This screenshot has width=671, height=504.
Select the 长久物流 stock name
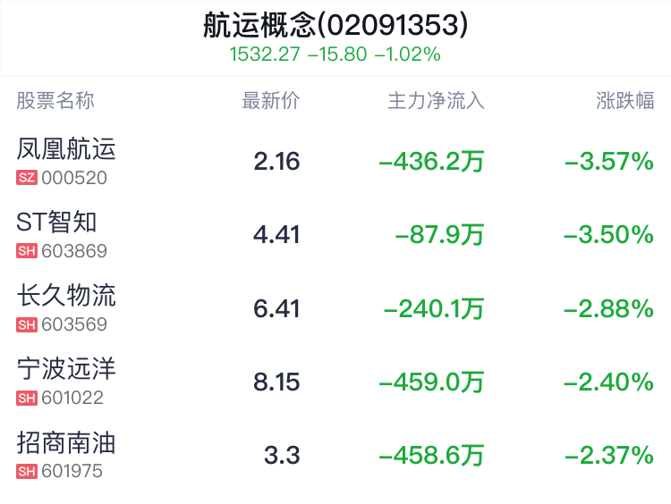pos(66,296)
